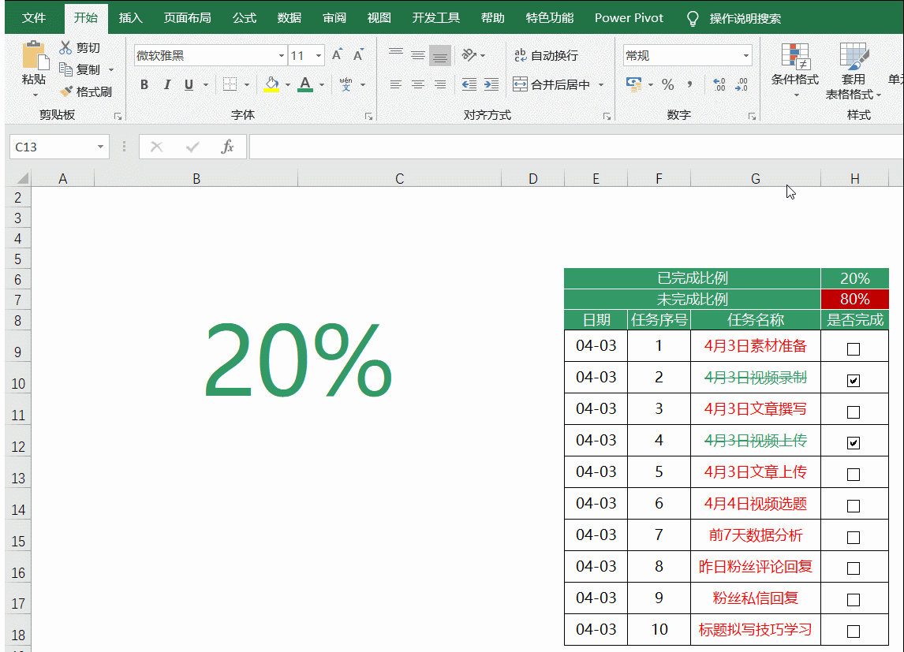The image size is (904, 652).
Task: Open the number format dropdown (常规)
Action: pyautogui.click(x=746, y=55)
